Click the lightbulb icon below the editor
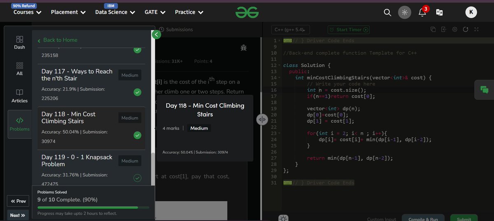 tap(283, 218)
